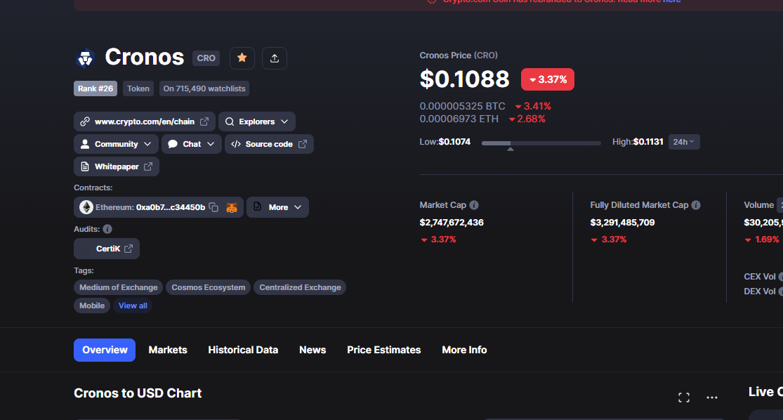Click the 0.00006973 ETH price text

[x=459, y=119]
